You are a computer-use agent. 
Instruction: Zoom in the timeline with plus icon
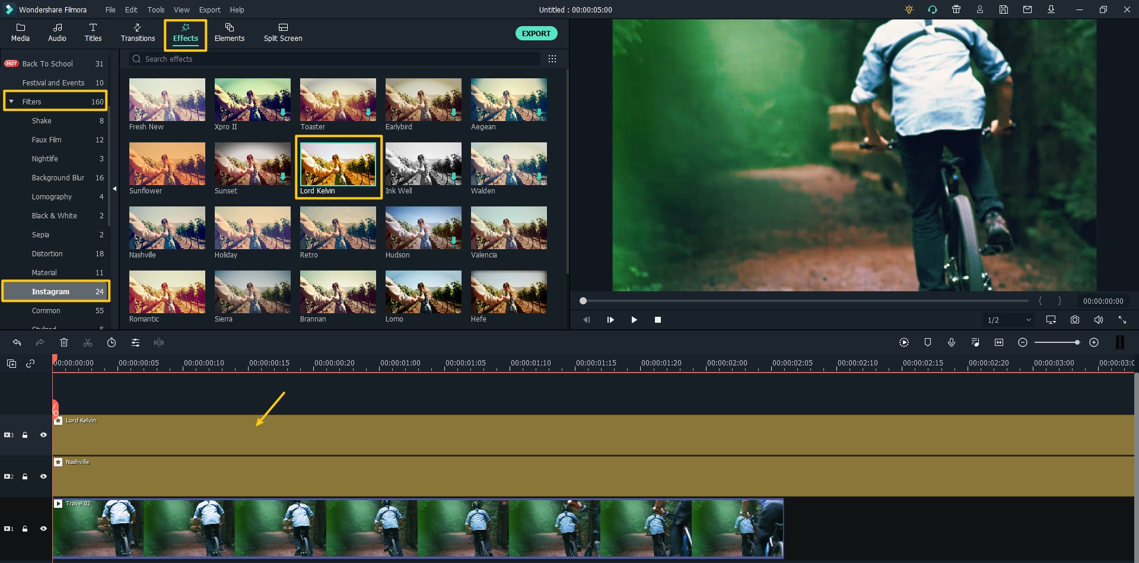1094,342
